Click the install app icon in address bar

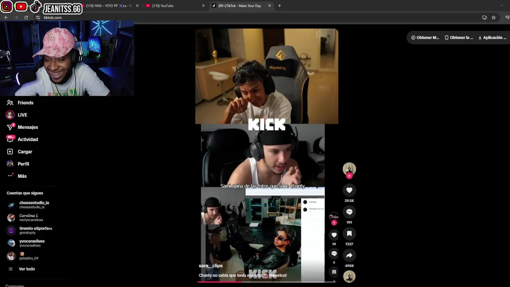click(x=484, y=18)
